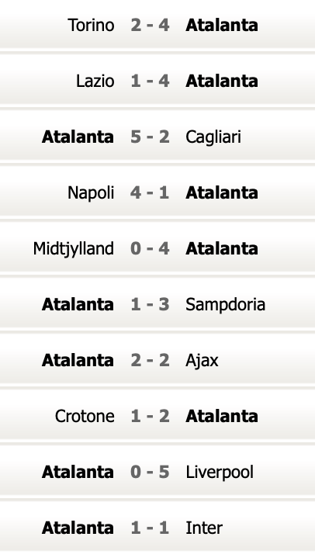Viewport: 315px width, 554px height.
Task: Select the 2 - 2 Ajax result
Action: [x=150, y=360]
